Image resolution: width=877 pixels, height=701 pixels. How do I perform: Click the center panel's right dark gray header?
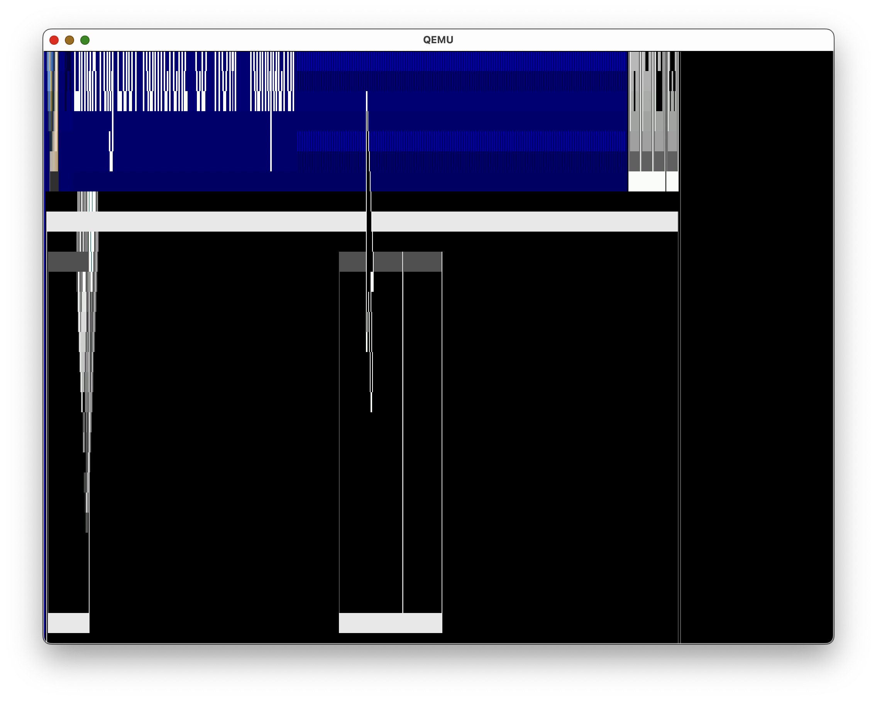click(x=422, y=262)
